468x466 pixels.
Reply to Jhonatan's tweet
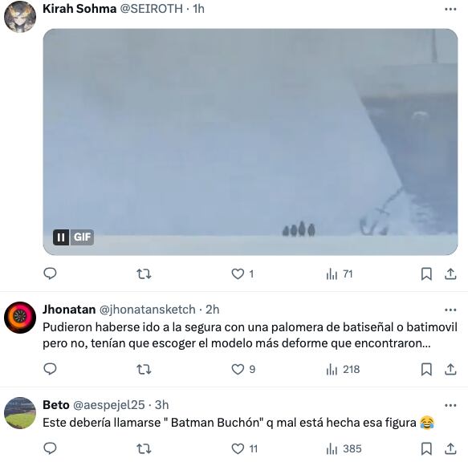pos(50,370)
